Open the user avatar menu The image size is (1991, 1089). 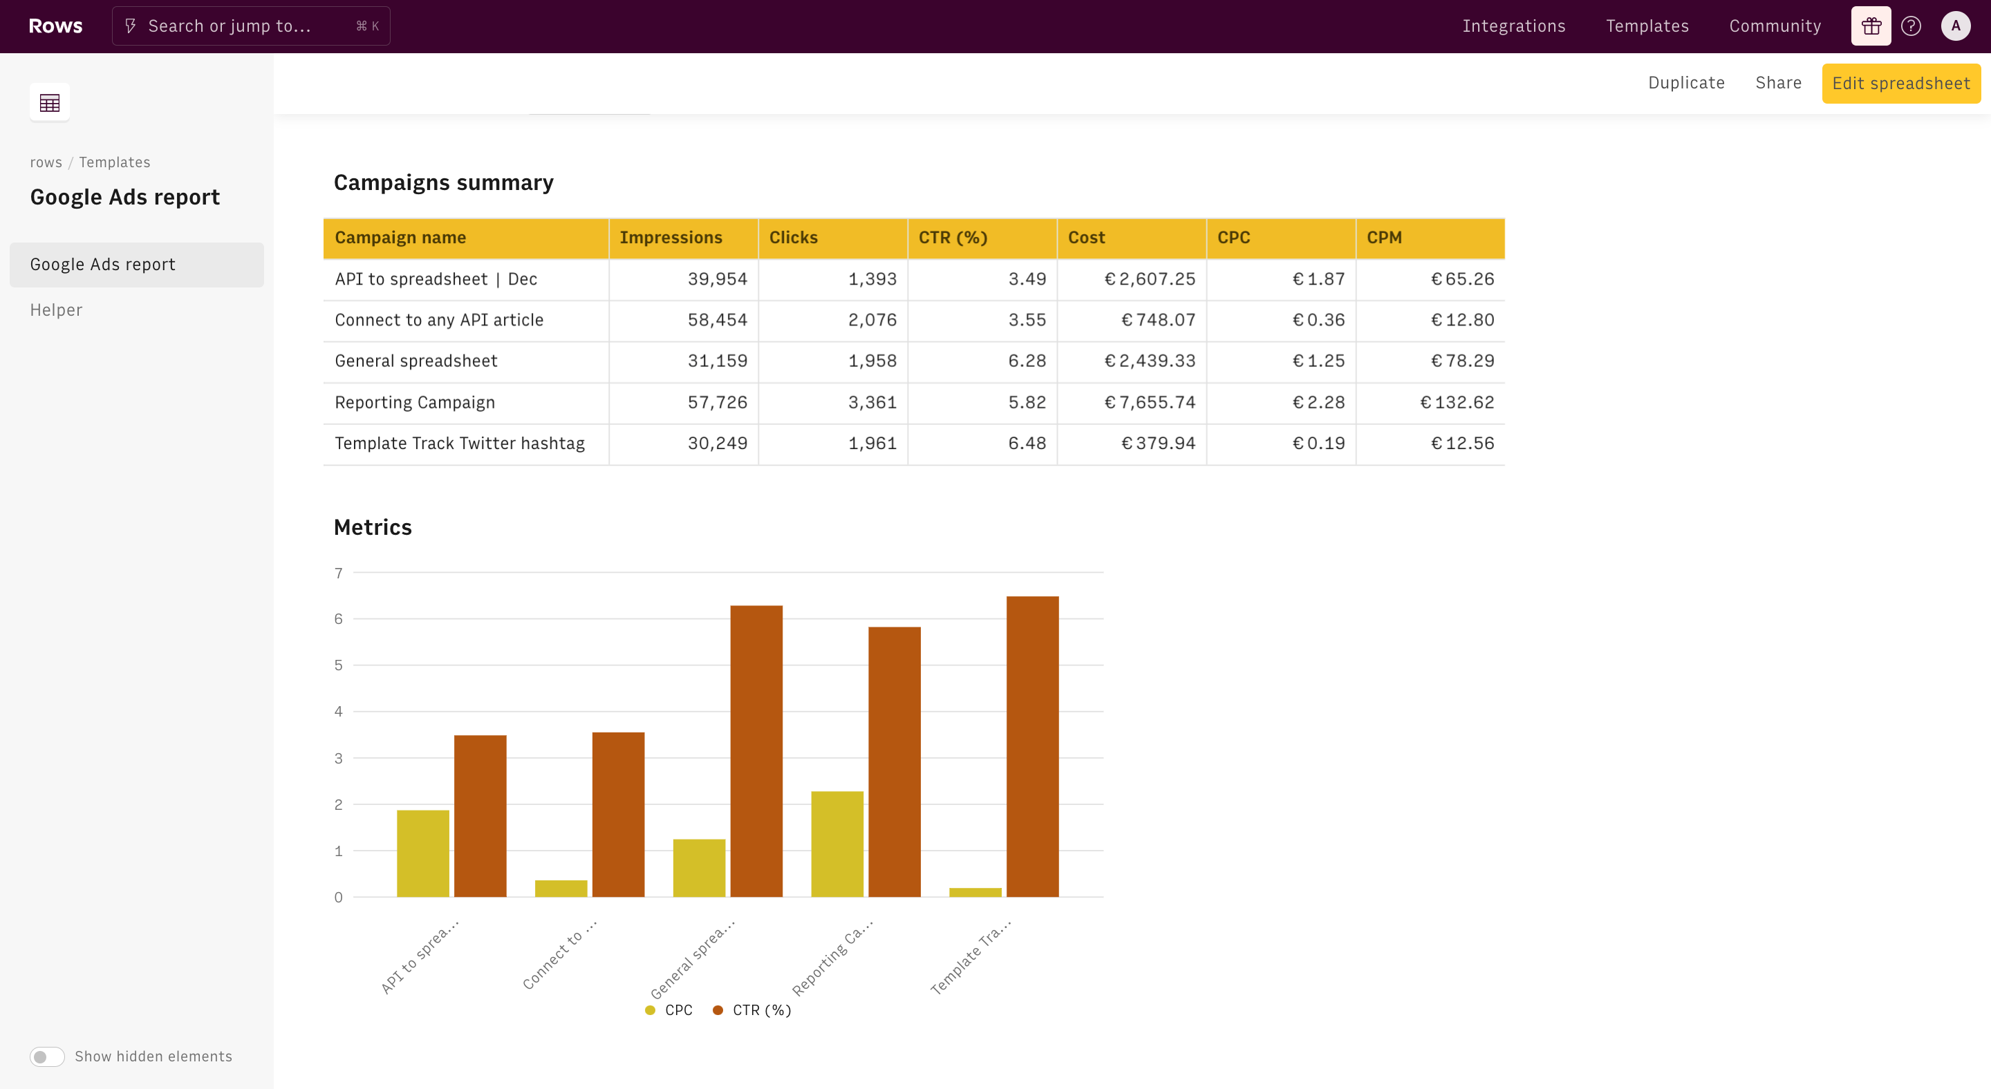(1956, 26)
